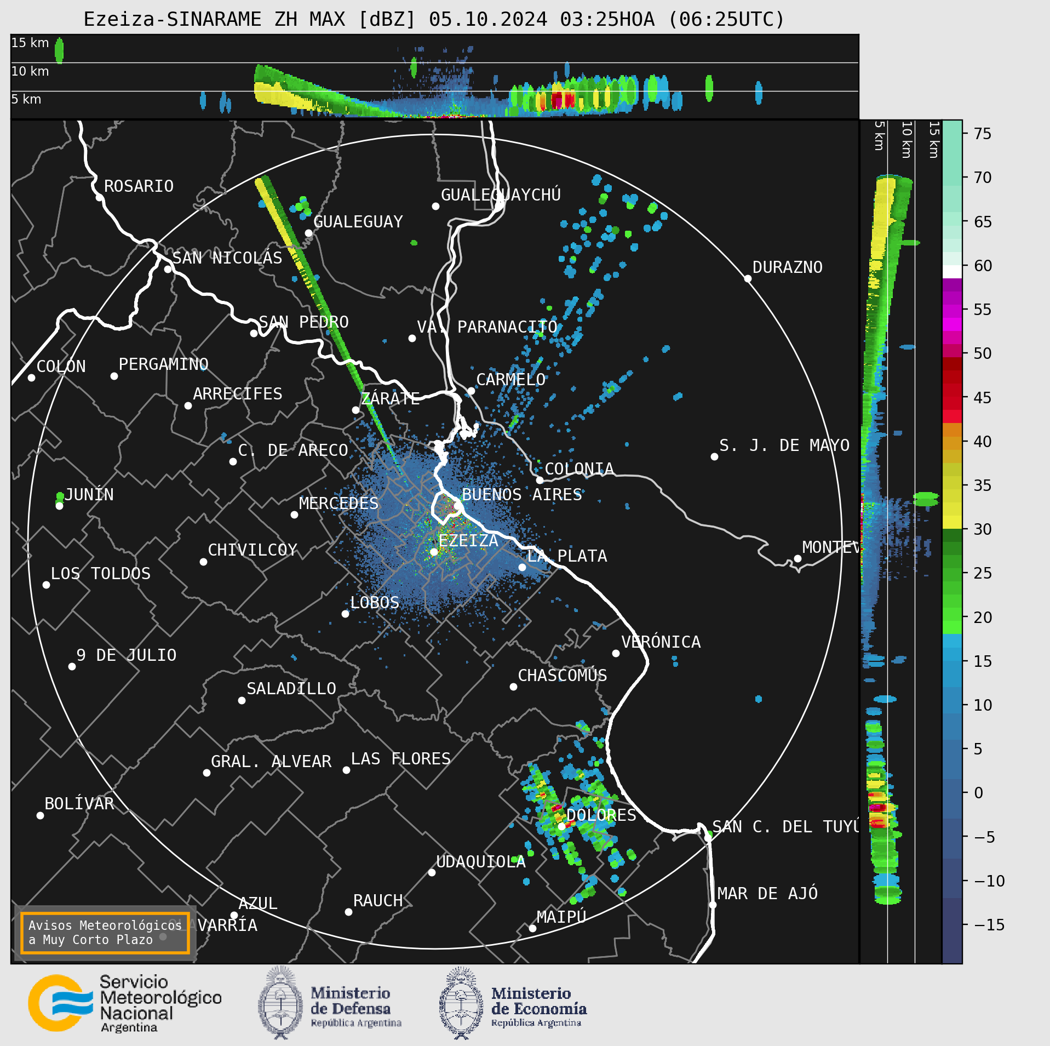Click the EZEIZA radar site label
Image resolution: width=1050 pixels, height=1046 pixels.
468,541
